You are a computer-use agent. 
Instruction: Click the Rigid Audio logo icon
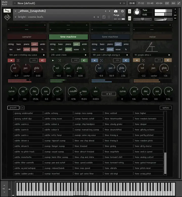click(x=7, y=17)
